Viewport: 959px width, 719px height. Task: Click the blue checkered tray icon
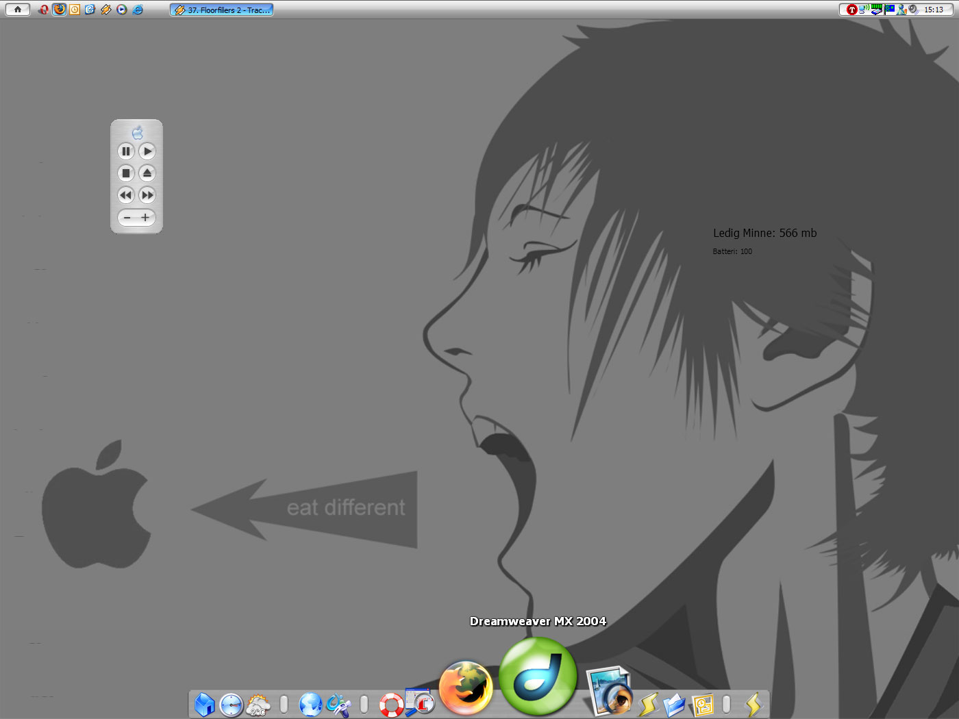889,10
